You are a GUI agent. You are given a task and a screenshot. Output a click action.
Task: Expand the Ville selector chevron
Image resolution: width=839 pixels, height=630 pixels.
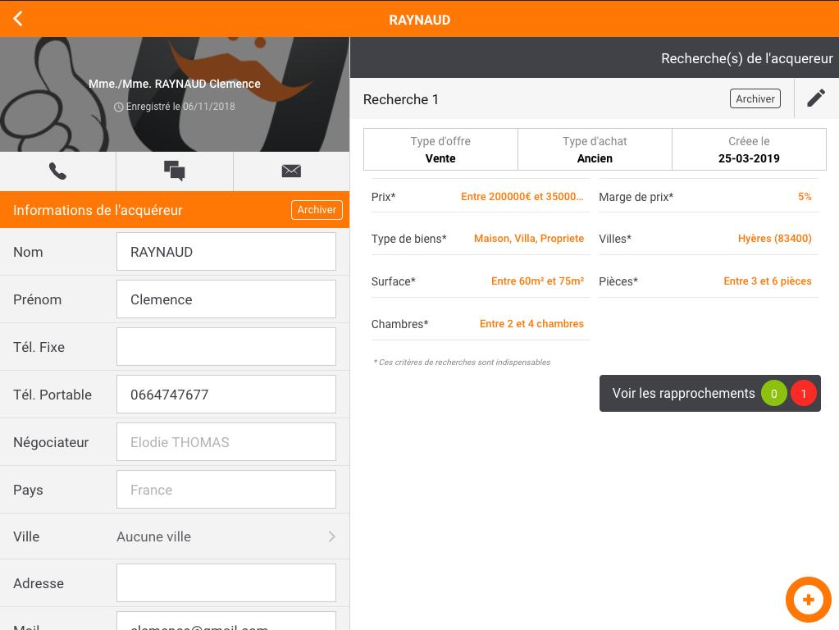click(x=332, y=536)
